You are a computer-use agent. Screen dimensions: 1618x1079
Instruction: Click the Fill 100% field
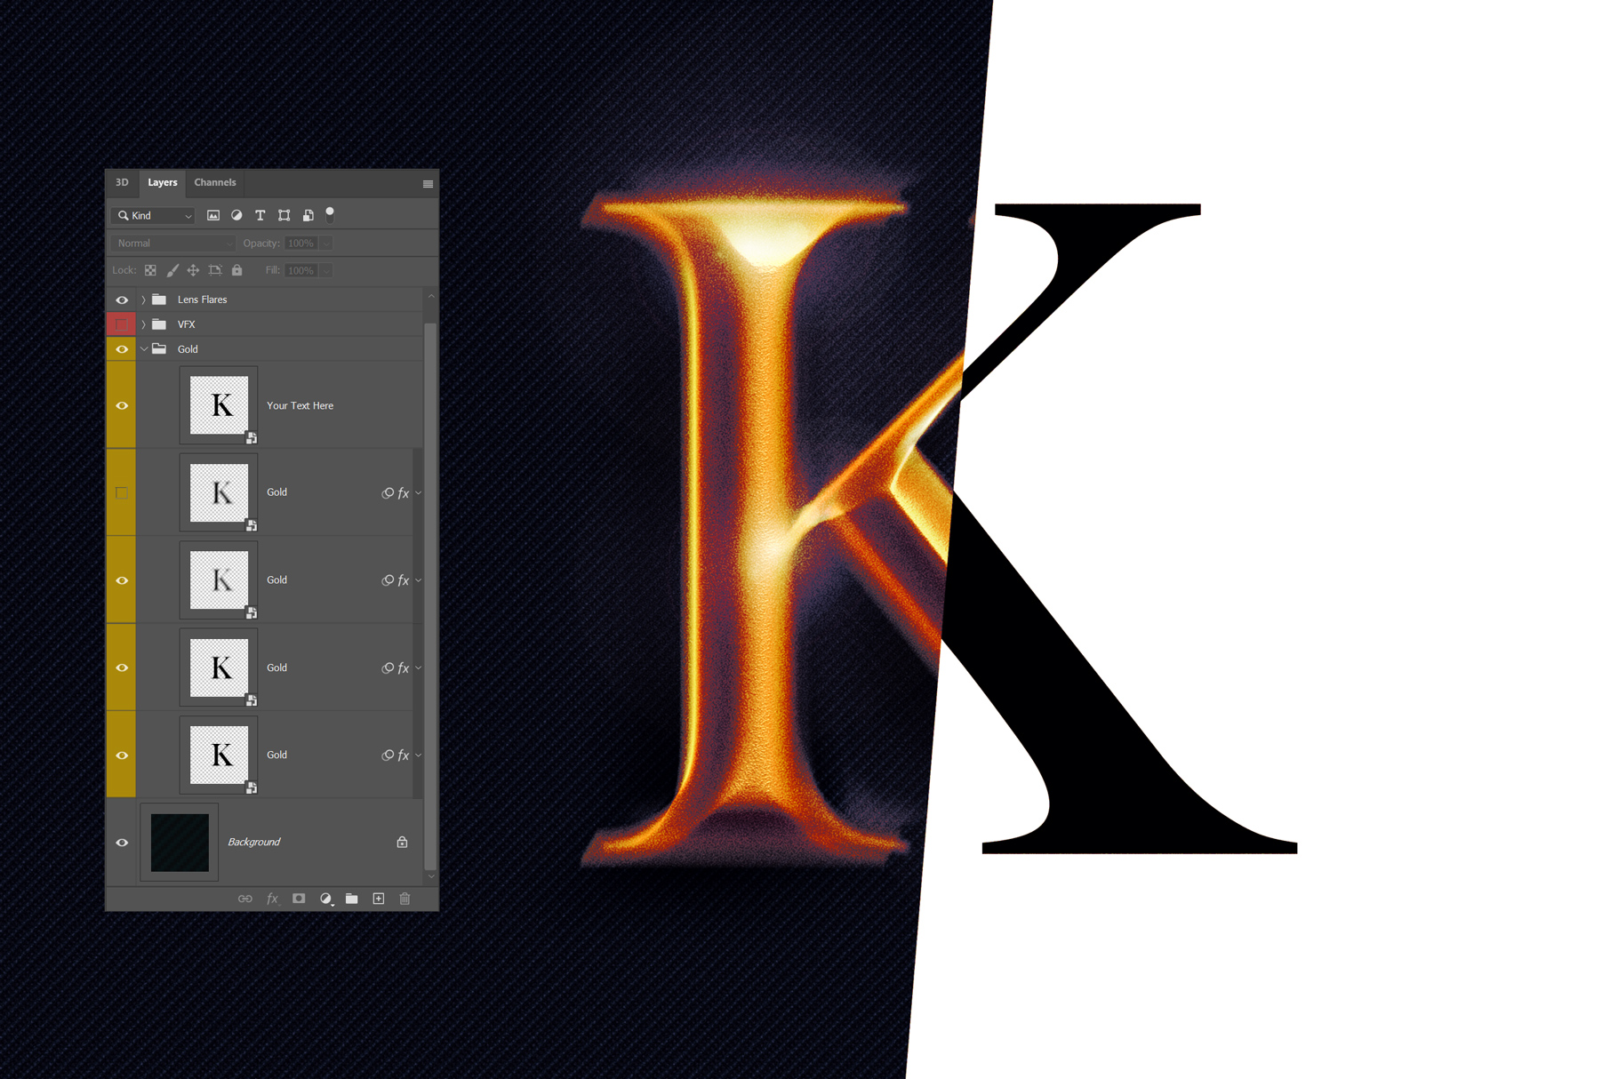[301, 271]
